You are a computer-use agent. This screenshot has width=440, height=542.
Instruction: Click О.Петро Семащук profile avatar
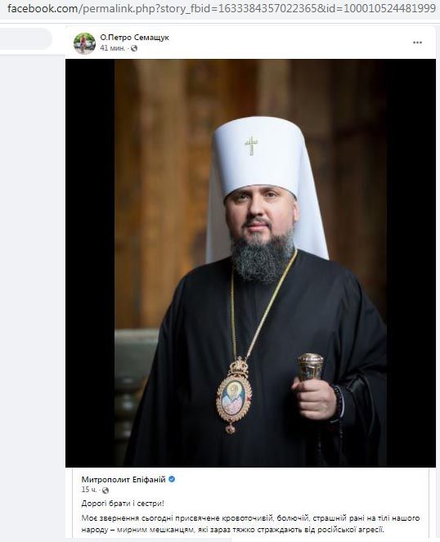(x=84, y=43)
